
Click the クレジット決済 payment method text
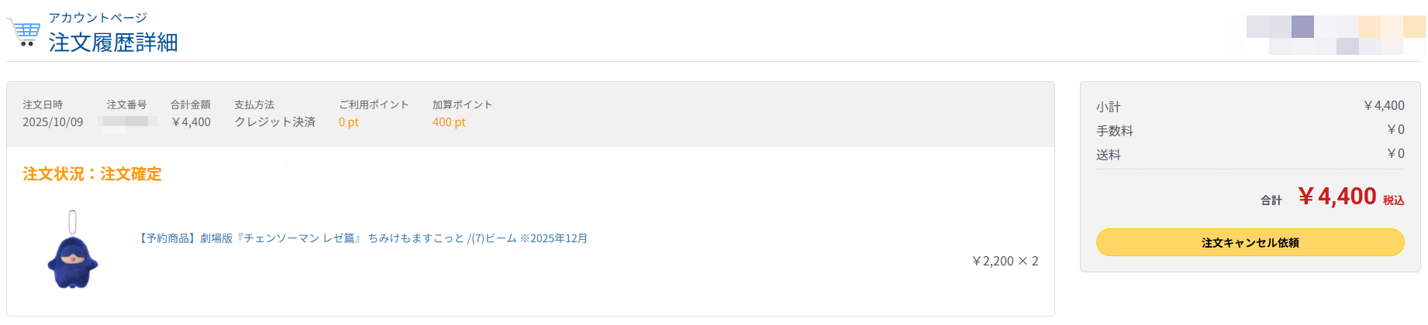[x=275, y=122]
